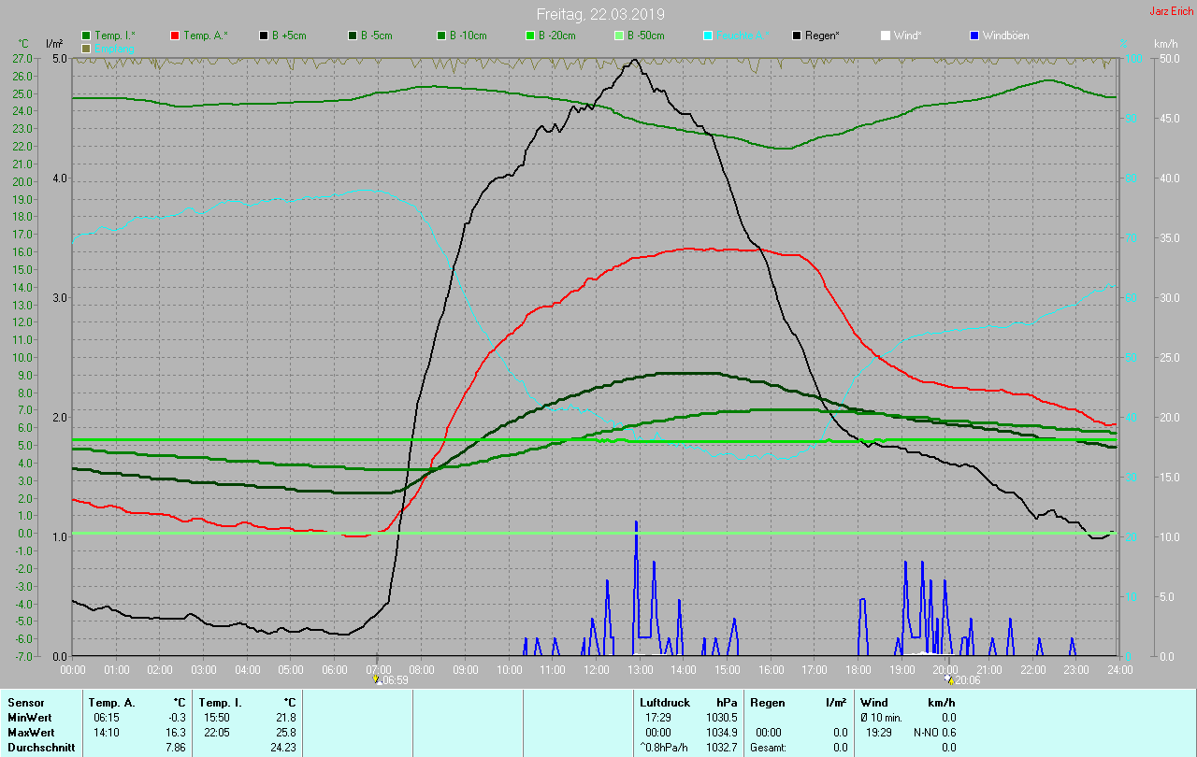Select the 'B -5cm' legend label
Viewport: 1197px width, 757px height.
[377, 36]
